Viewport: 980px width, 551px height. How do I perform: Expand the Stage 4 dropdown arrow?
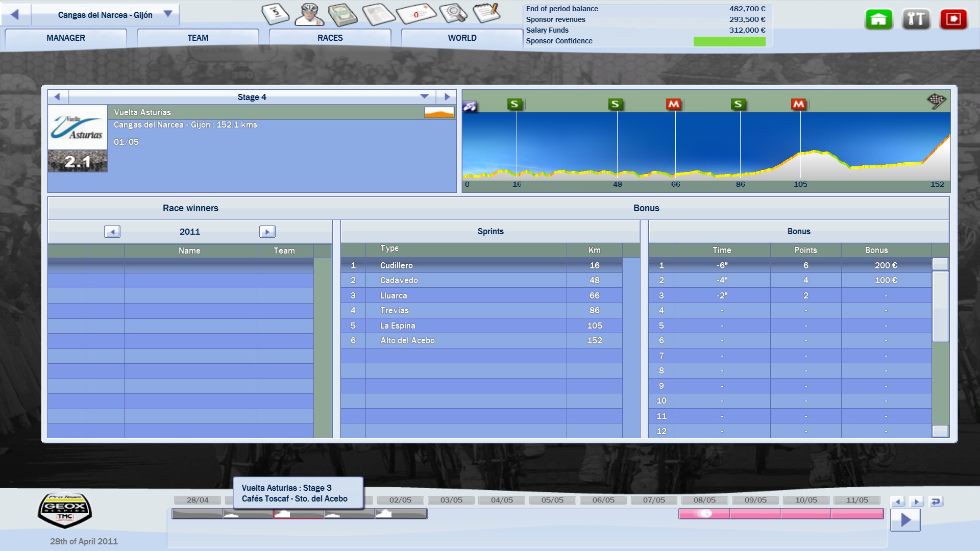coord(424,96)
